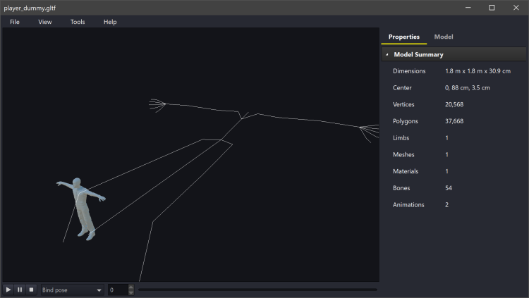Viewport: 529px width, 298px height.
Task: Stop the animation playback
Action: pyautogui.click(x=31, y=290)
